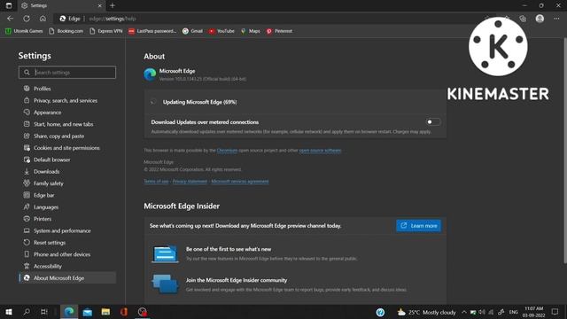Click the profile avatar icon in toolbar

tap(540, 19)
